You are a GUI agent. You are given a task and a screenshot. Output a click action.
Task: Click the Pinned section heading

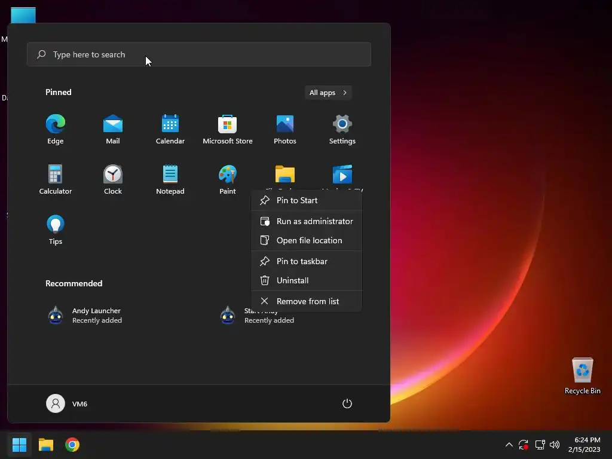59,92
